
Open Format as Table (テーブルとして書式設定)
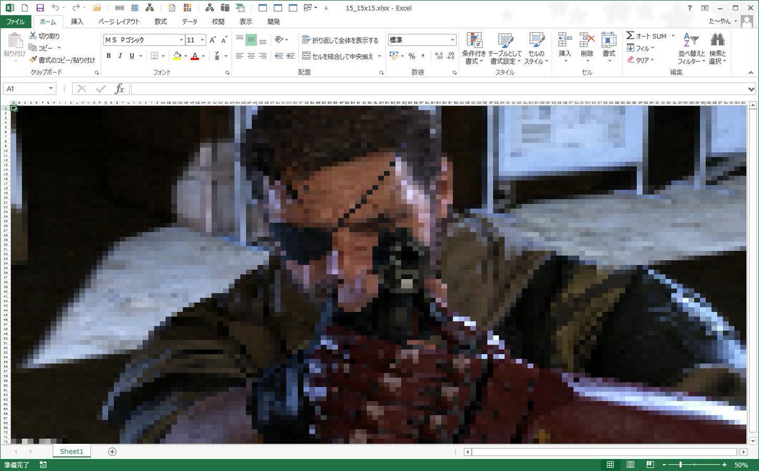click(x=504, y=49)
